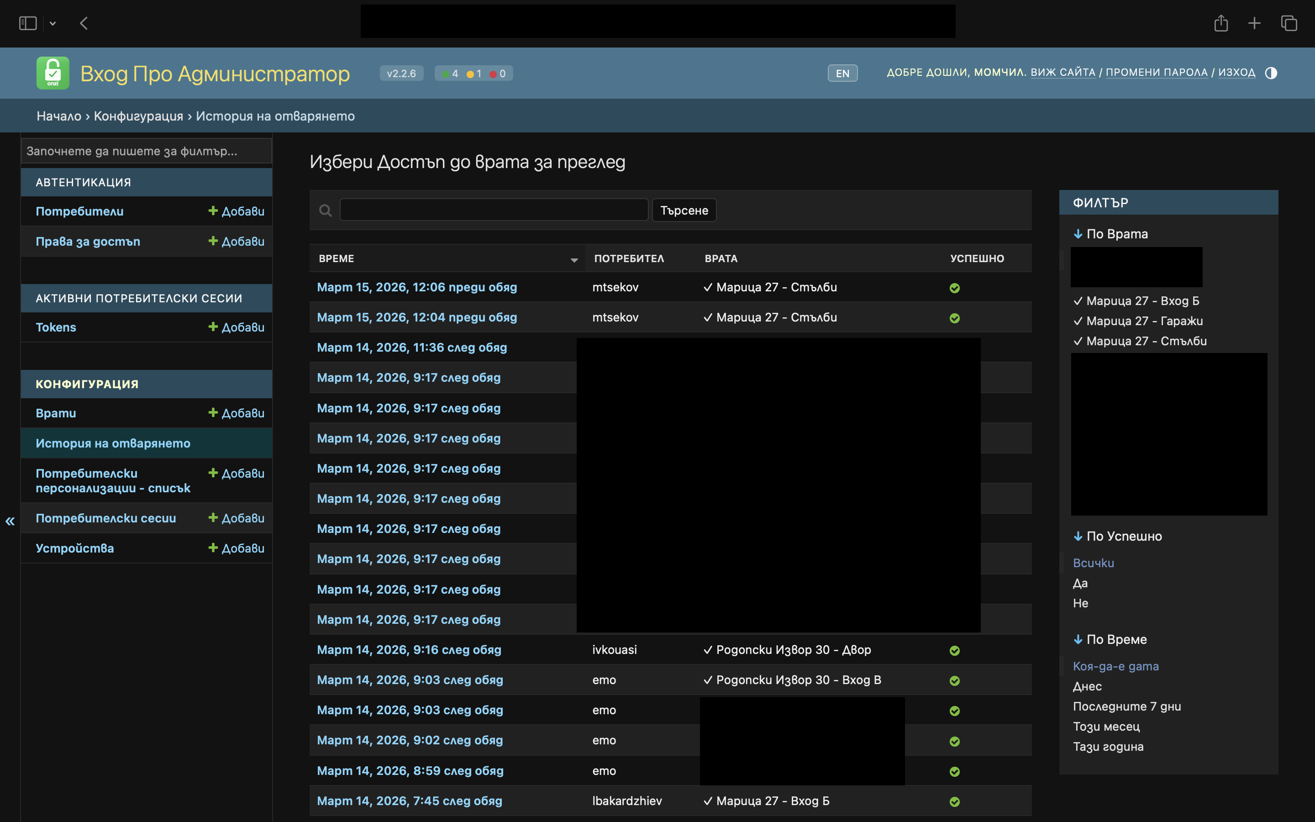Click inside the door search input field

tap(494, 209)
